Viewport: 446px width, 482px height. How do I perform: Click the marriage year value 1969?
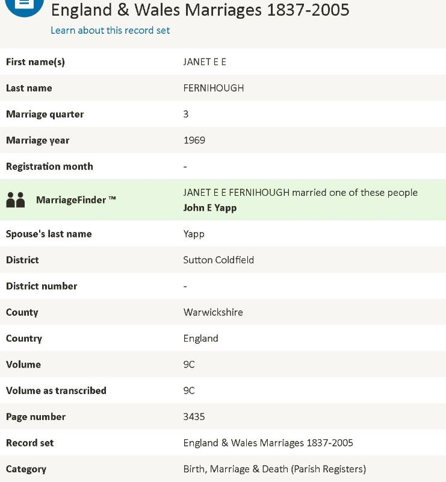coord(194,140)
